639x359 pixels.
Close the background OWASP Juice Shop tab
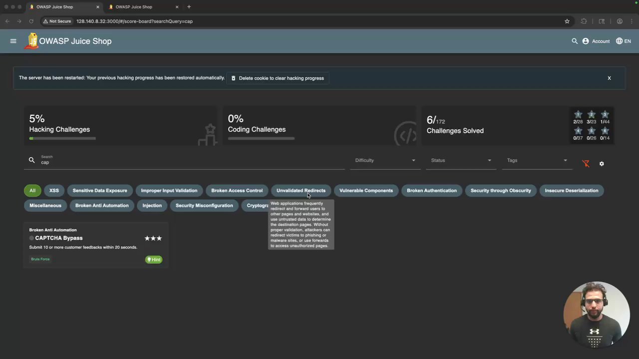coord(177,7)
